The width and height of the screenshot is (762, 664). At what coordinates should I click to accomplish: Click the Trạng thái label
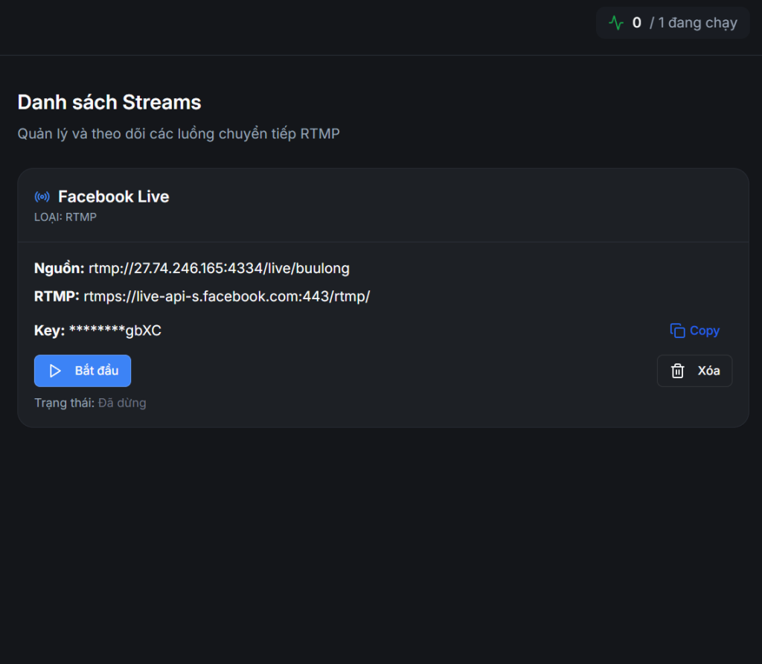(64, 403)
